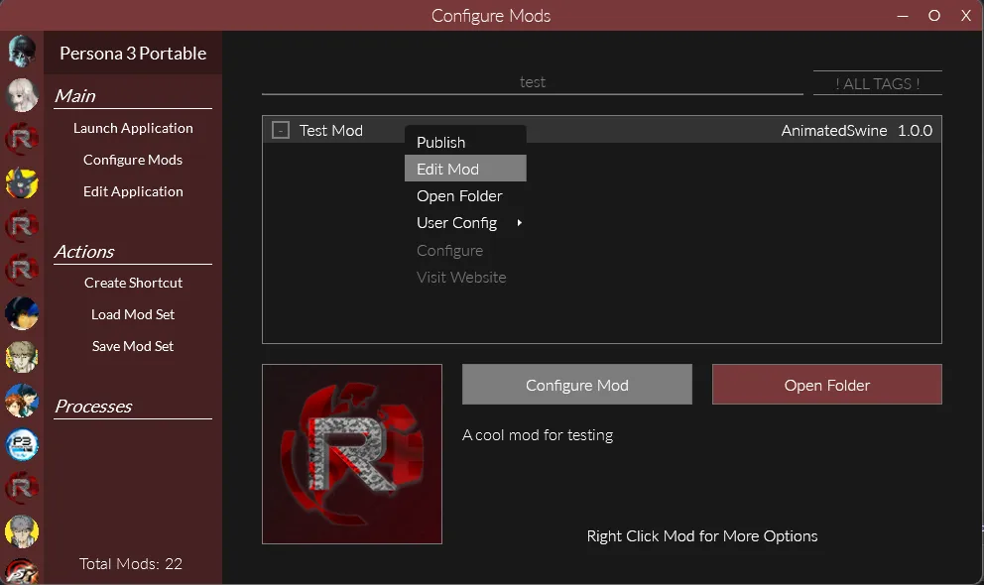Select the grey-haired character on yellow icon
Viewport: 984px width, 585px height.
click(22, 531)
